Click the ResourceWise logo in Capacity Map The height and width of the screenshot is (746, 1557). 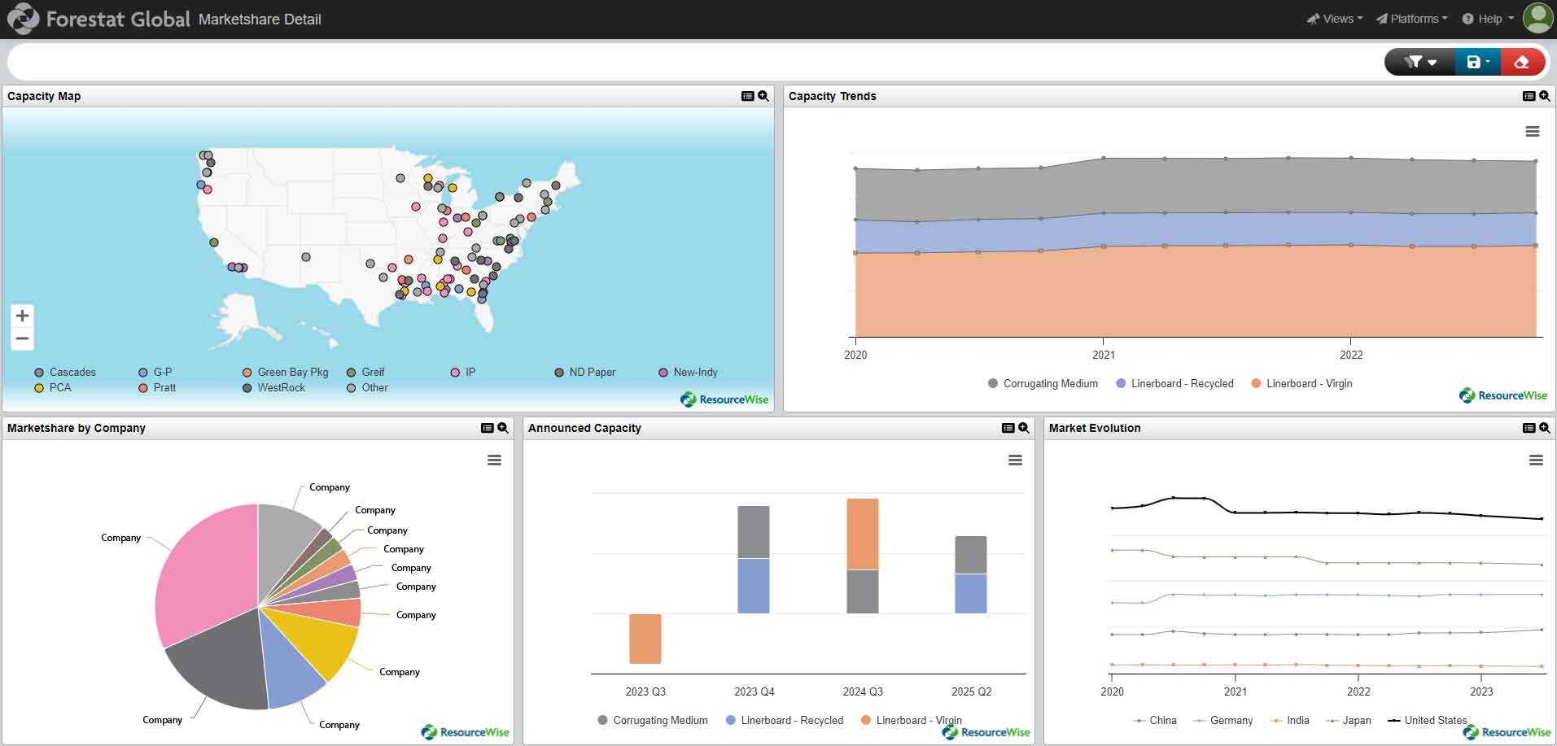tap(724, 399)
